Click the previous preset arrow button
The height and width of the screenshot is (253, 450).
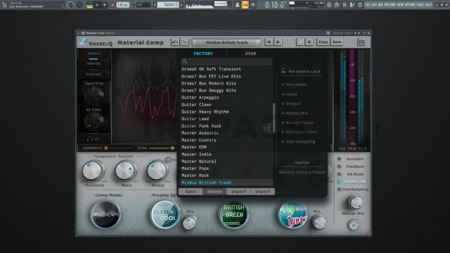[269, 43]
